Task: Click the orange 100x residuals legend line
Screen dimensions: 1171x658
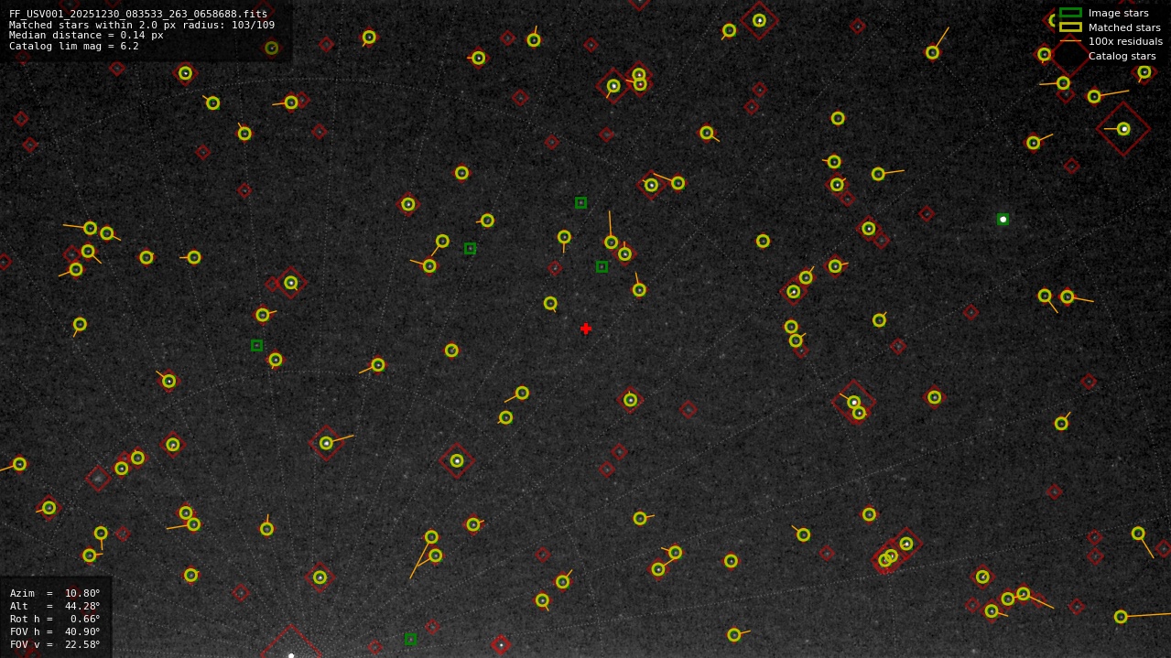Action: pos(1070,41)
